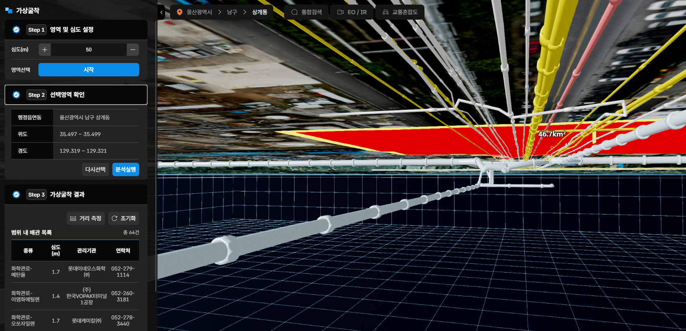
Task: Select 울산광역시 in the breadcrumb
Action: [199, 12]
